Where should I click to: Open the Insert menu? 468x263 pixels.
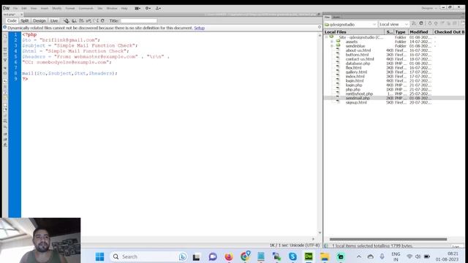point(44,8)
